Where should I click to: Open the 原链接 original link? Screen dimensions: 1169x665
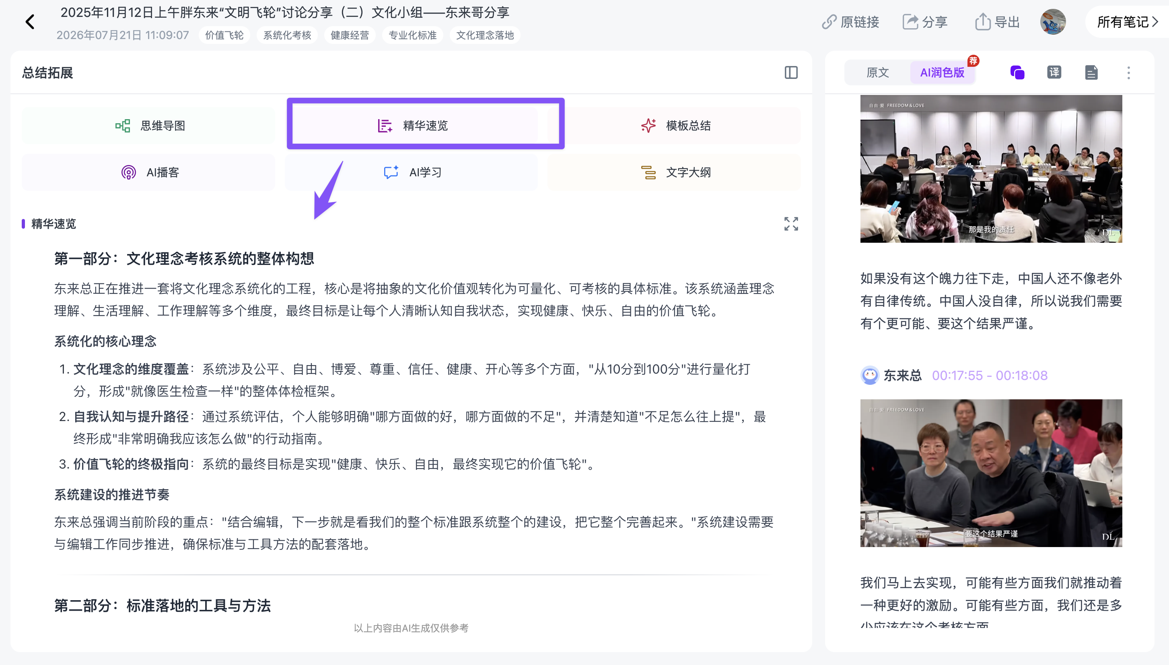click(850, 22)
